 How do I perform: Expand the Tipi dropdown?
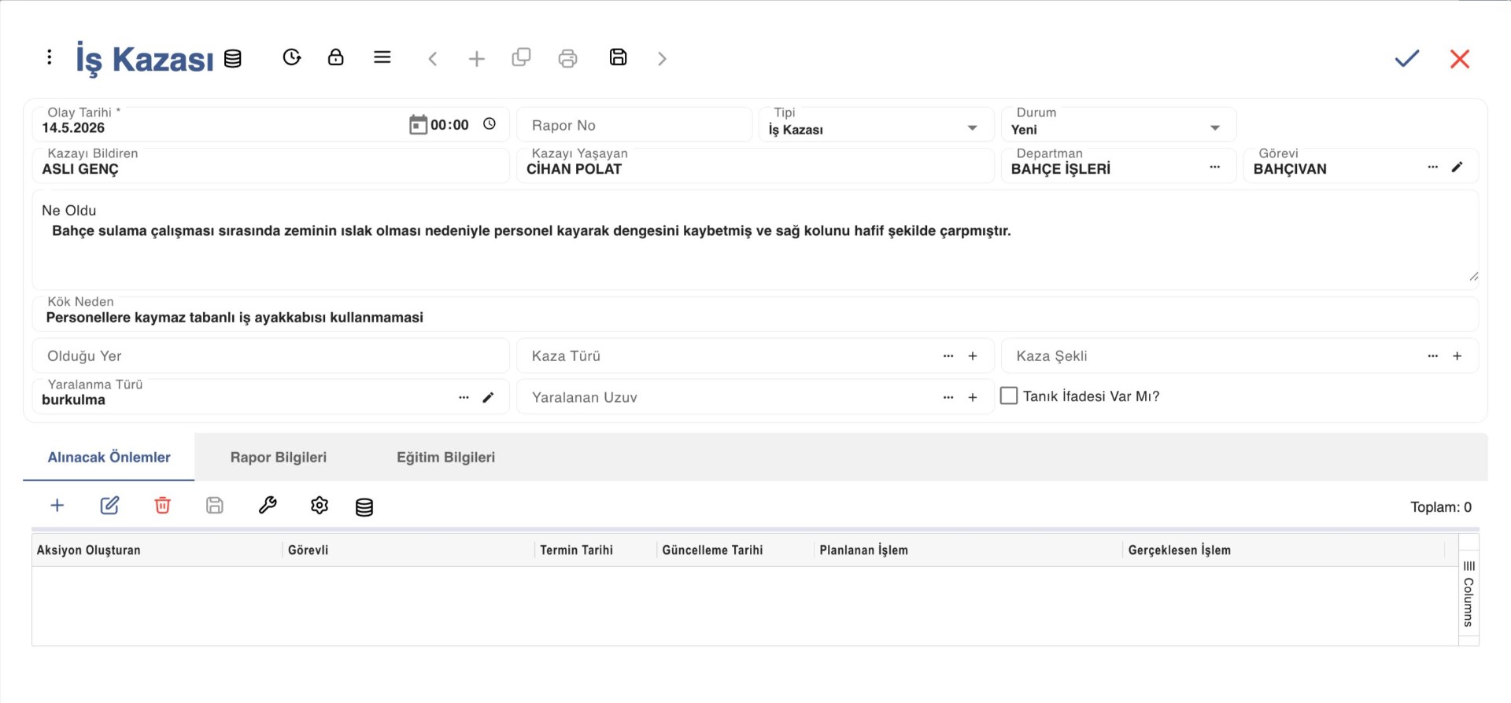click(x=973, y=127)
